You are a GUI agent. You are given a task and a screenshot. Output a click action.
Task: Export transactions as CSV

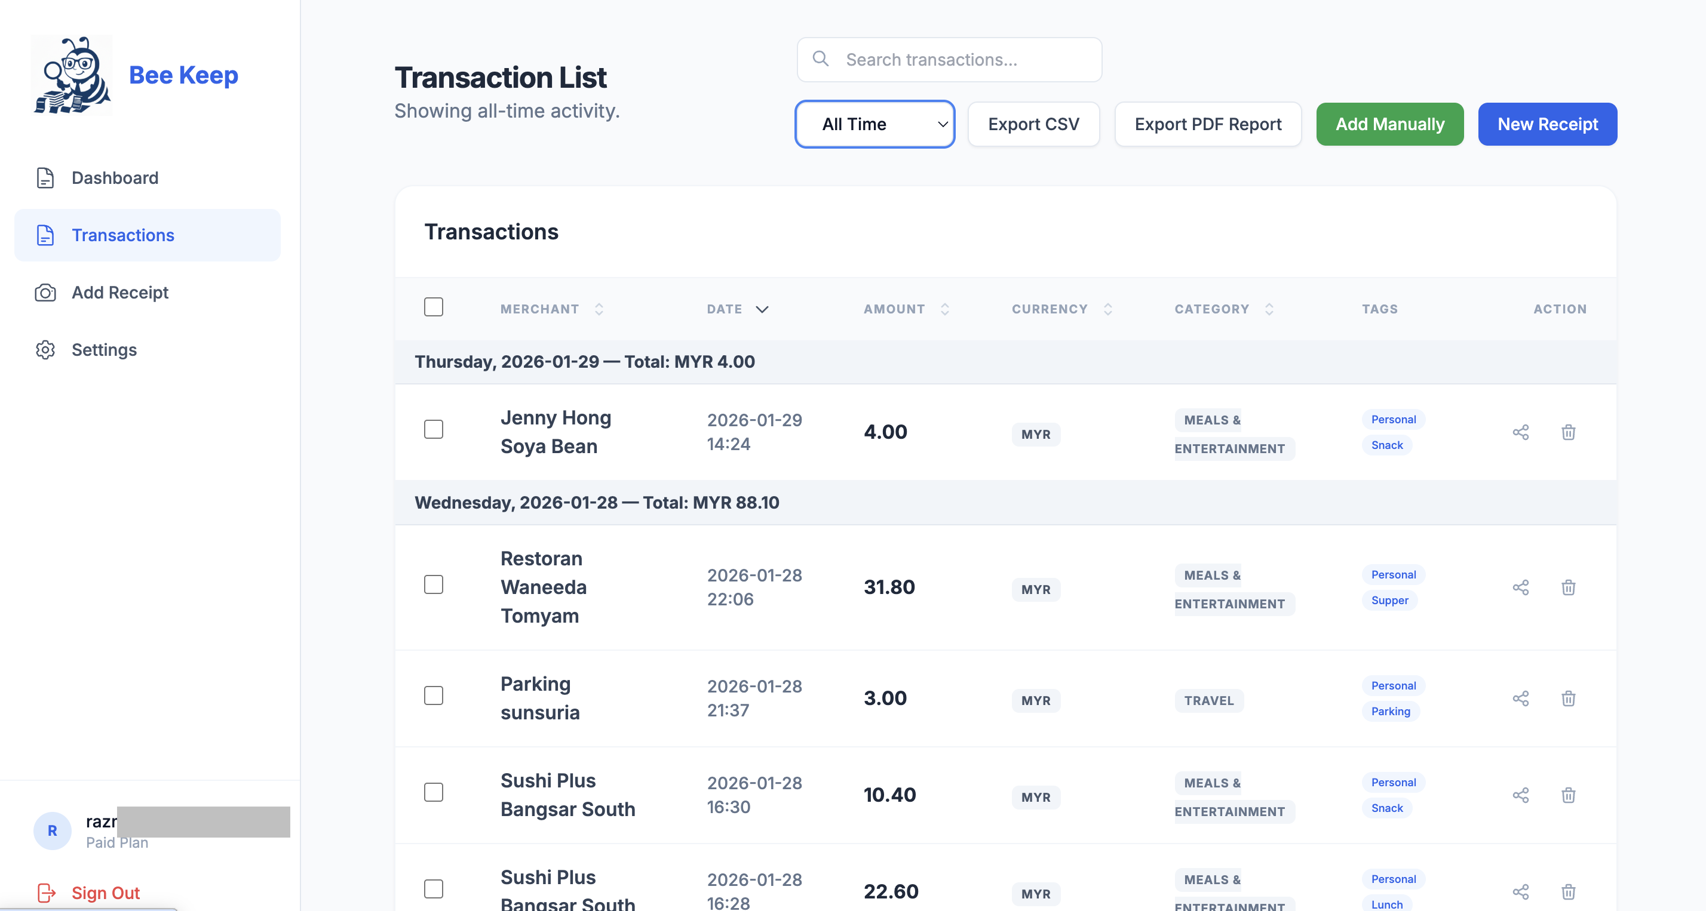[1033, 124]
